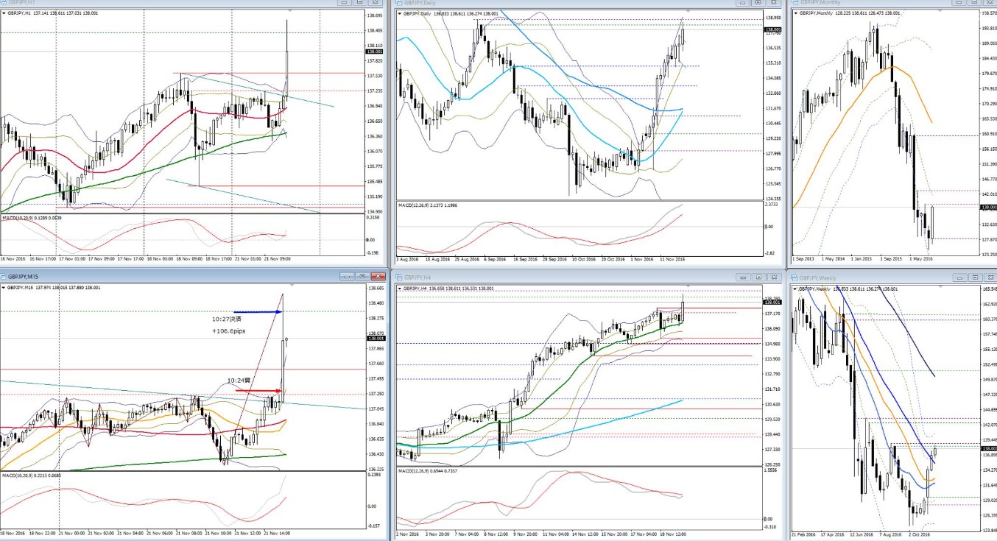Open the triangle dropdown beside GBPJPY,Monthly label

[796, 13]
